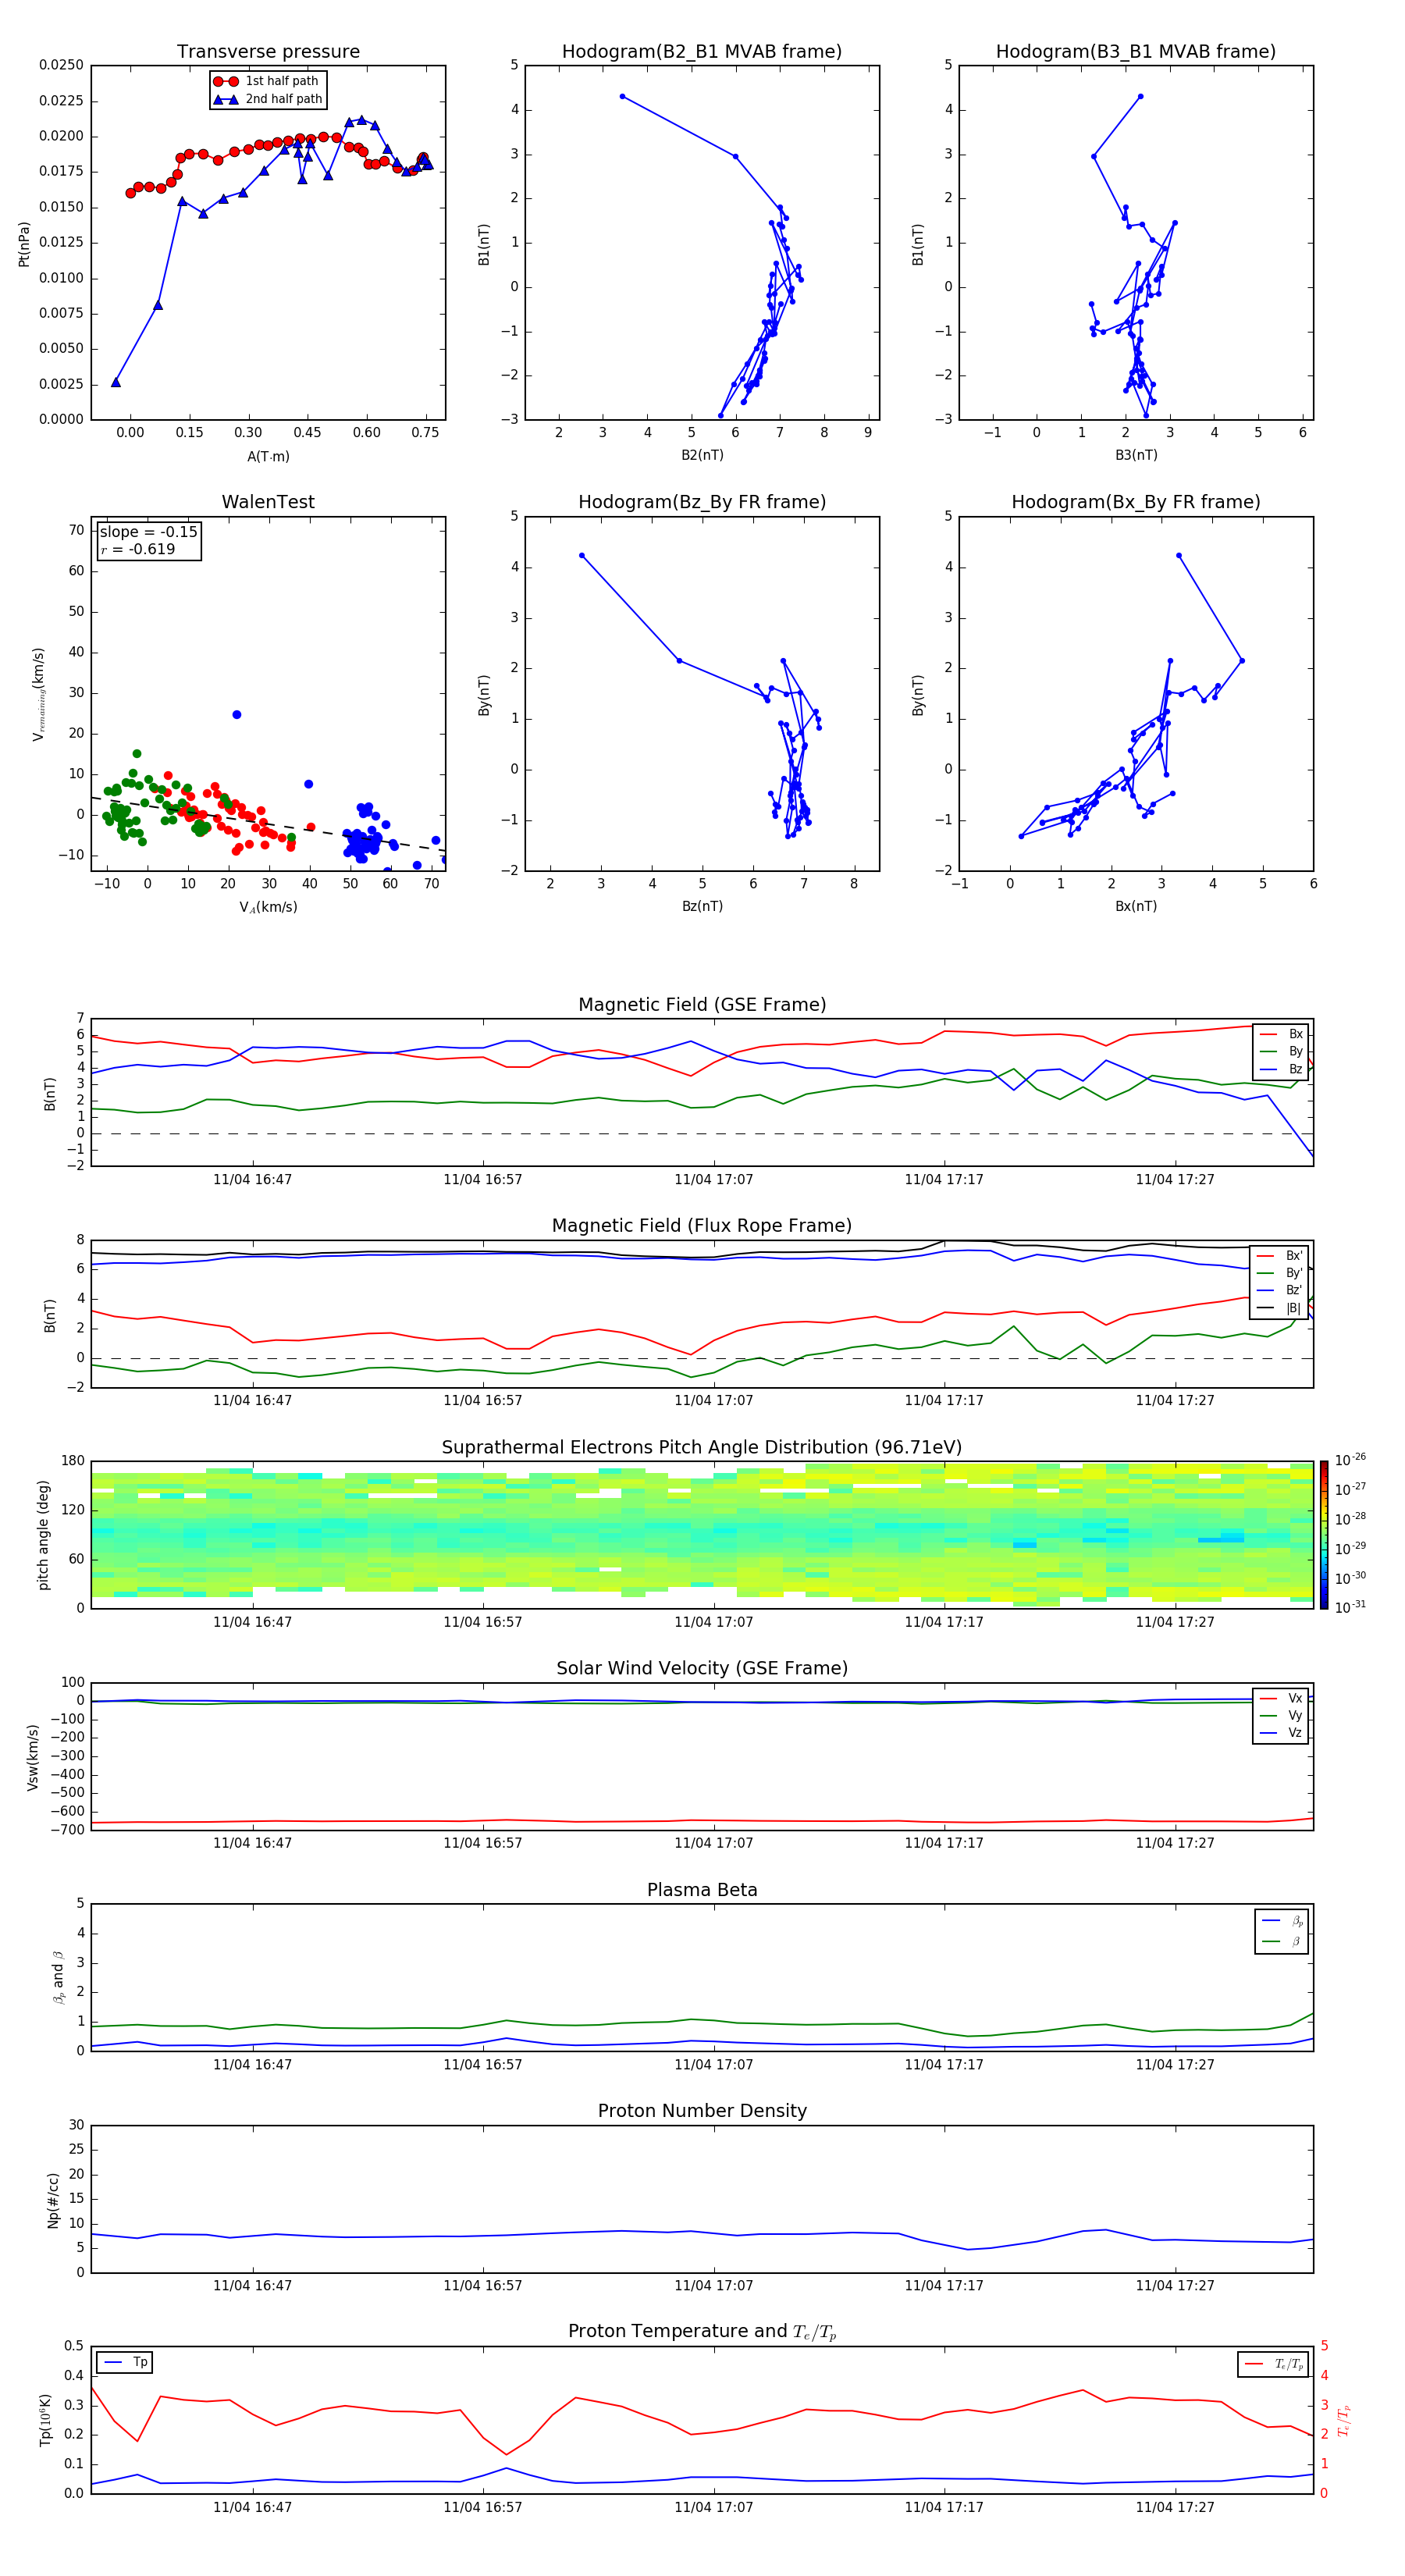Viewport: 1405px width, 2576px height.
Task: Click the "Bx(nT)" x-axis label
Action: [x=1136, y=907]
